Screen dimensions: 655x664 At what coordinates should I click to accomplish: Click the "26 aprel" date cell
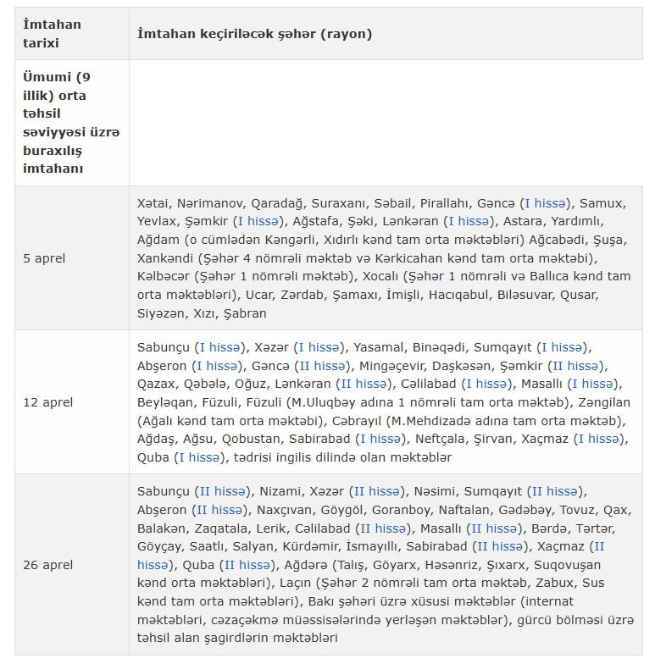click(48, 565)
